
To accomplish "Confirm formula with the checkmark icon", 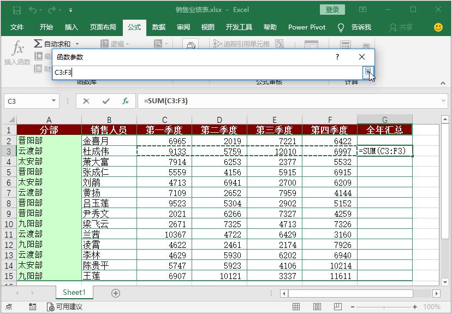I will click(x=106, y=101).
